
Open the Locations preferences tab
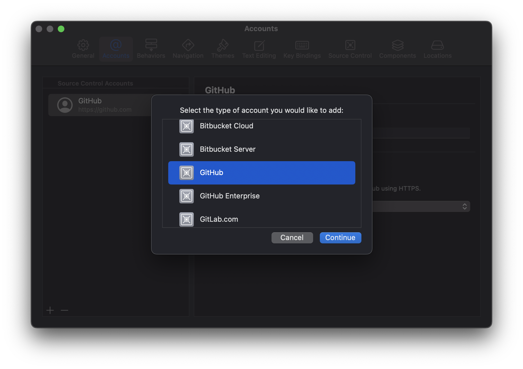(x=437, y=49)
